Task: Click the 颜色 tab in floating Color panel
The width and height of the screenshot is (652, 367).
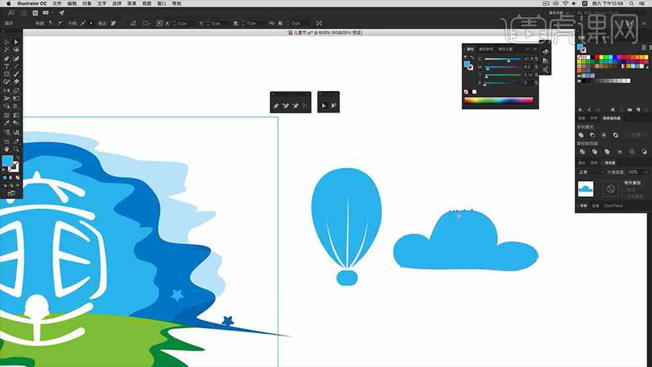Action: click(x=470, y=49)
